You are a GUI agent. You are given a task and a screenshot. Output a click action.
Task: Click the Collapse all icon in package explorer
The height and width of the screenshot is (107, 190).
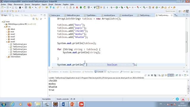pos(34,19)
